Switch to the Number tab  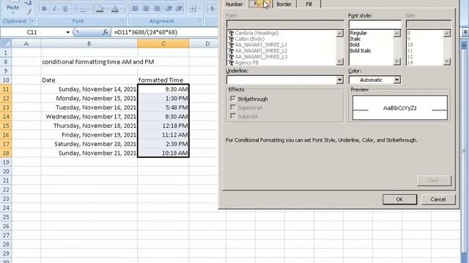234,4
